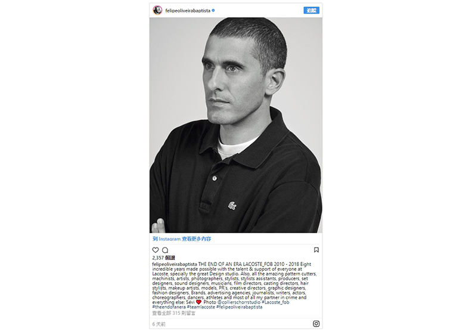The width and height of the screenshot is (472, 331).
Task: Open the @collierschorrstudio mention
Action: click(239, 302)
